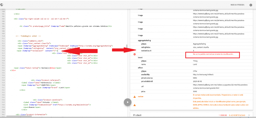Image resolution: width=256 pixels, height=118 pixels.
Task: Select the ratingValue property label
Action: 146,47
